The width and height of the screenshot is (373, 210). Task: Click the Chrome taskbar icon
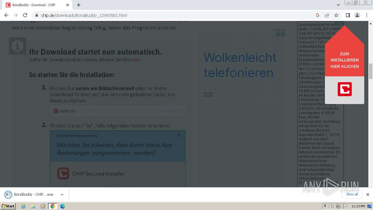pyautogui.click(x=53, y=206)
